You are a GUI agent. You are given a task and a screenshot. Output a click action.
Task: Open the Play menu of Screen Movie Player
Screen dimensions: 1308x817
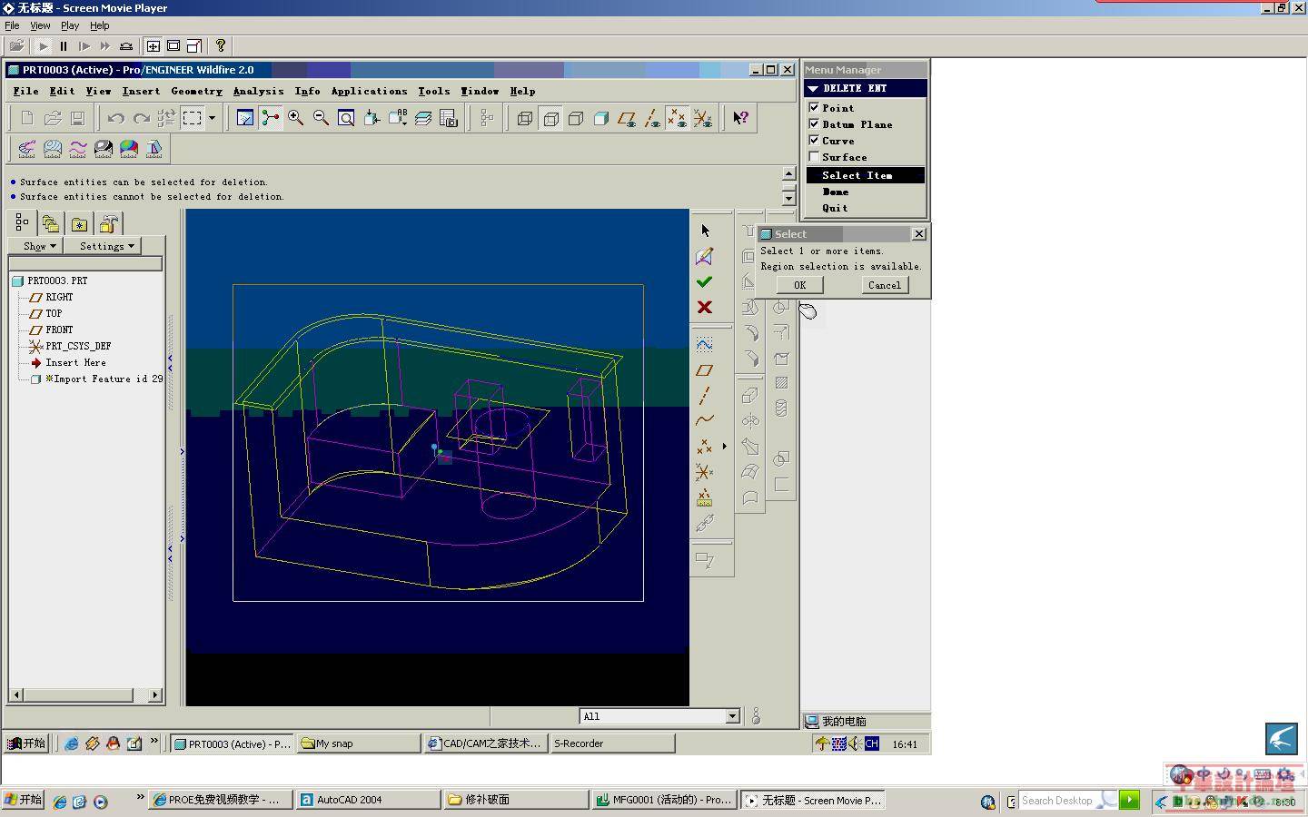click(70, 25)
